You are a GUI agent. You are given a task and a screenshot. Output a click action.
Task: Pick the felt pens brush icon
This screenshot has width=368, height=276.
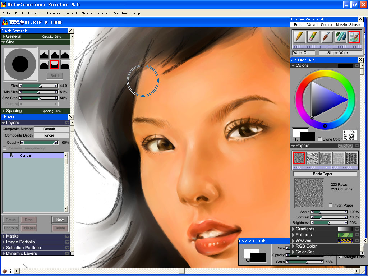pos(341,37)
